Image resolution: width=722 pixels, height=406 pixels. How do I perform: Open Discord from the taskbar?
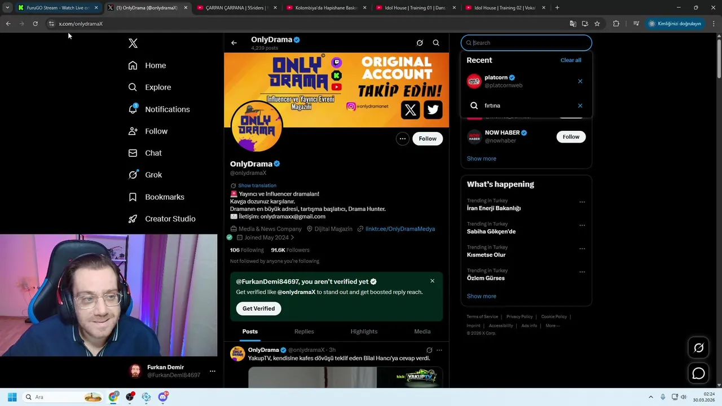pos(163,397)
